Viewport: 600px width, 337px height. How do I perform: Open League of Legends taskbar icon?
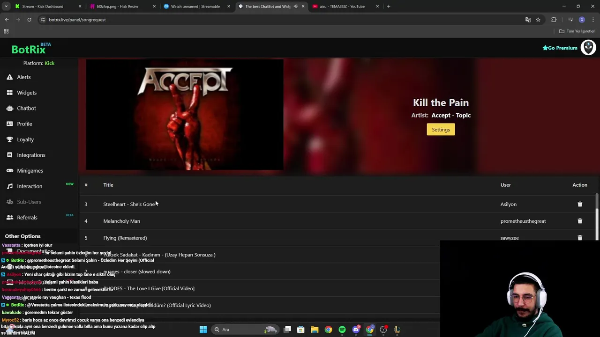tap(397, 330)
